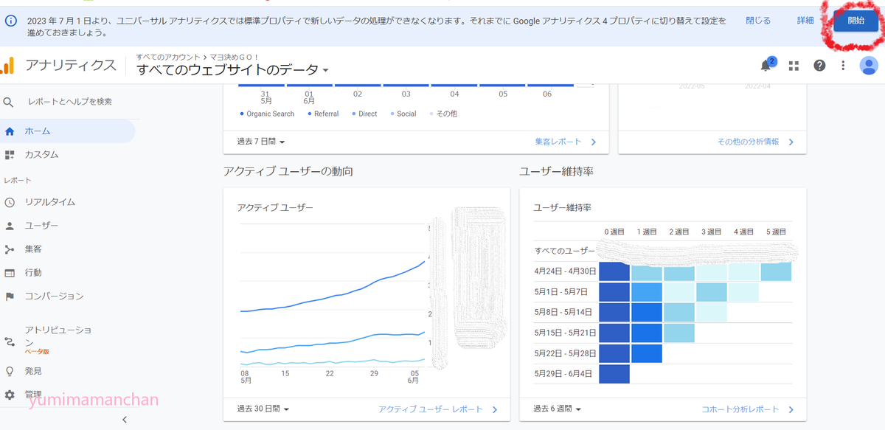Screen dimensions: 885x430
Task: Dismiss the banner with 閉じる
Action: tap(758, 21)
